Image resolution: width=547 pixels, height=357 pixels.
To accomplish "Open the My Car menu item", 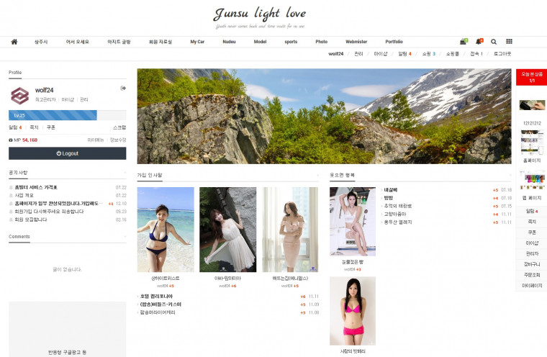I will tap(198, 42).
